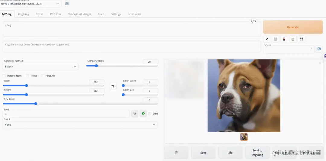The height and width of the screenshot is (161, 326).
Task: Click the prompt box containing 'a dog'
Action: [x=132, y=29]
